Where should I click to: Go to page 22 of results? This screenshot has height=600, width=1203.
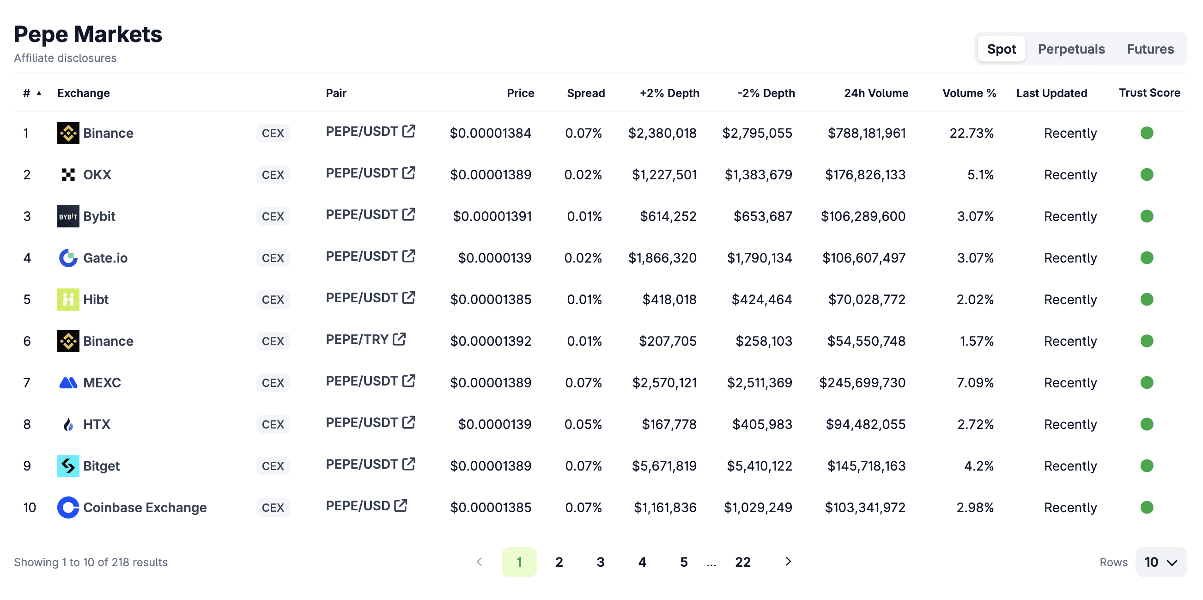pyautogui.click(x=742, y=562)
